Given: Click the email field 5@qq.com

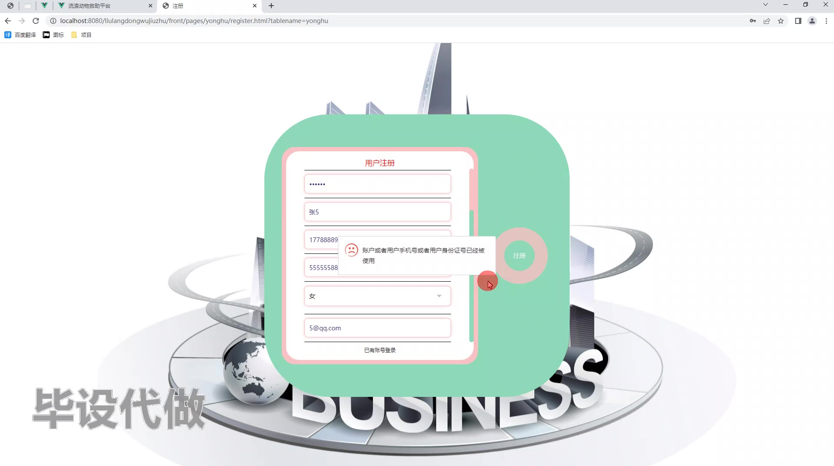Looking at the screenshot, I should pyautogui.click(x=377, y=328).
